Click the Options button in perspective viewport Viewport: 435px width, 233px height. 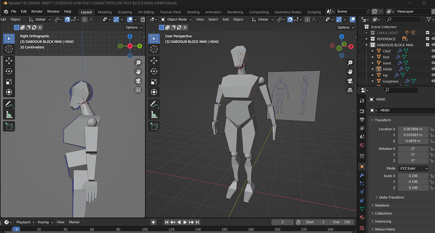345,28
